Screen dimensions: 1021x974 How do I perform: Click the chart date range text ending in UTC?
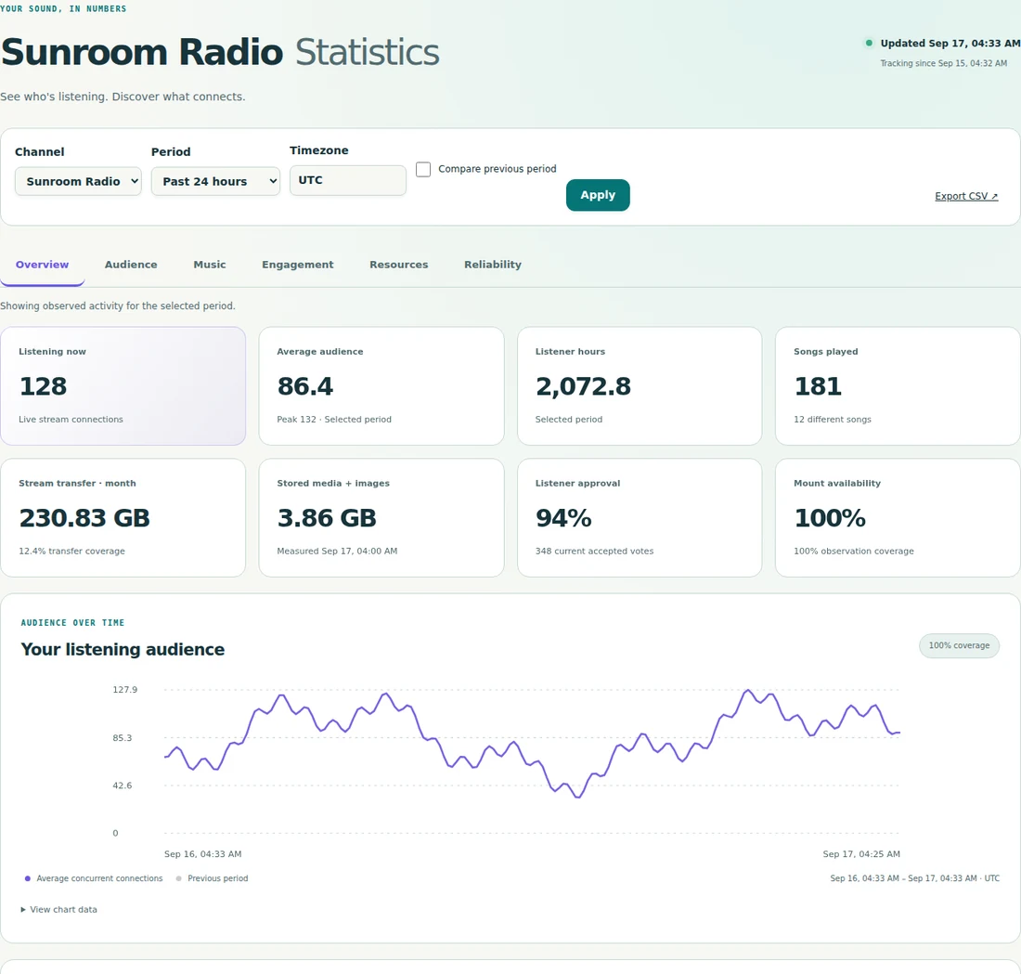[915, 878]
